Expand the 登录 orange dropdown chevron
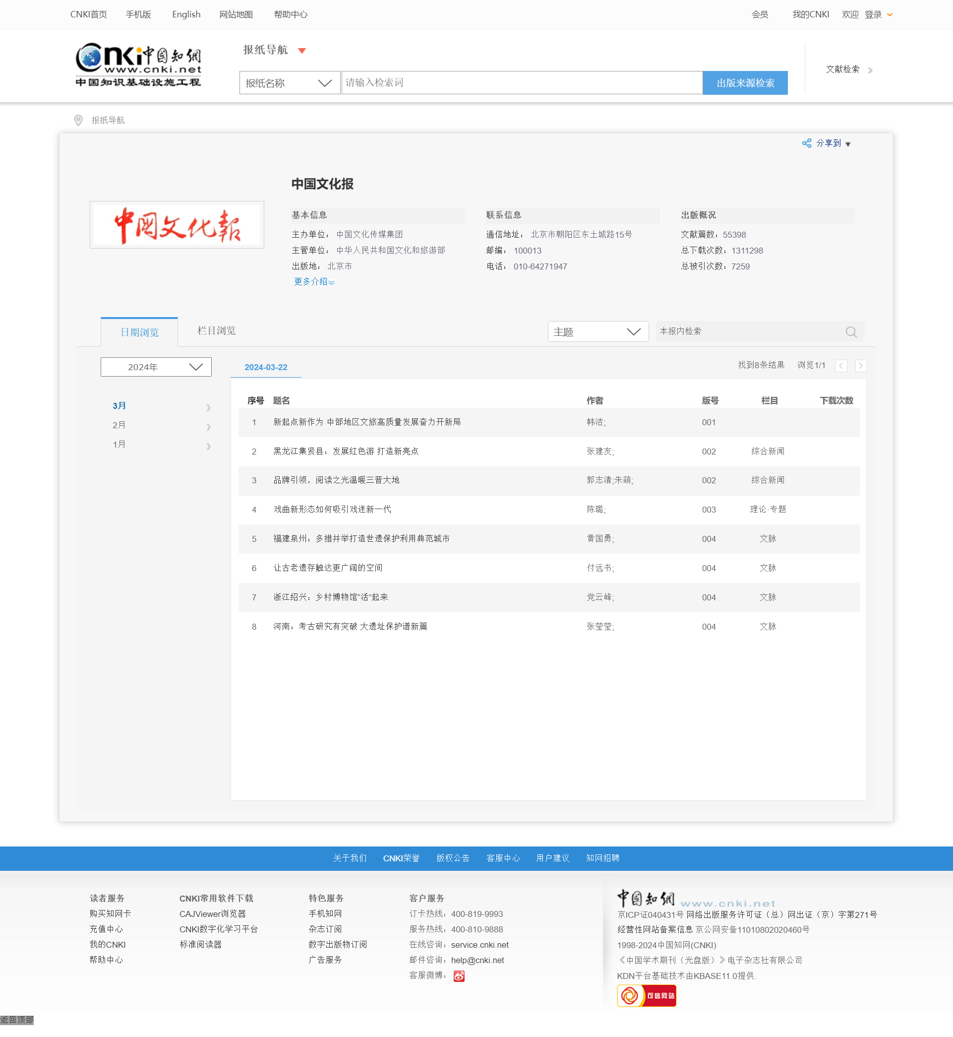The image size is (953, 1037). click(x=890, y=15)
